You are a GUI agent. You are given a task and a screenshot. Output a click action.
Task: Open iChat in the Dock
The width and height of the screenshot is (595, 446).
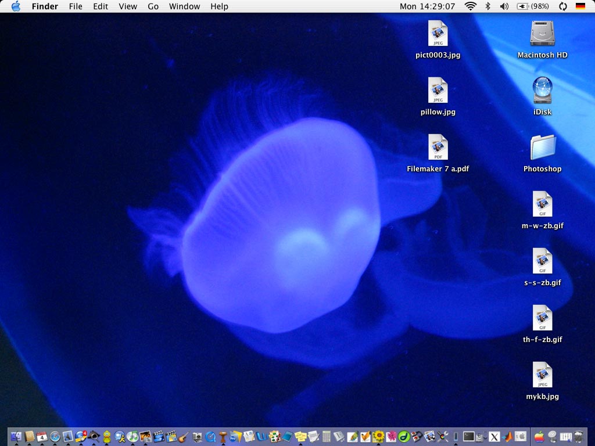point(120,436)
